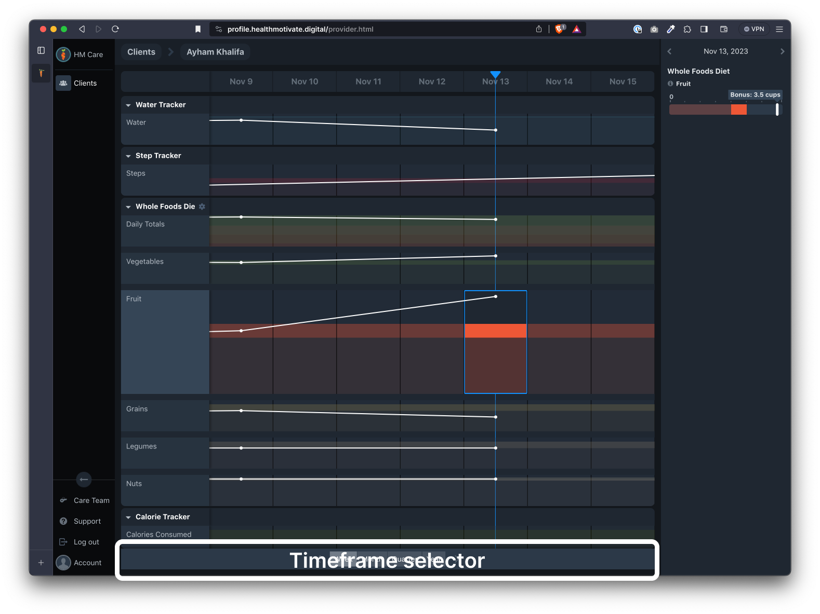Image resolution: width=820 pixels, height=614 pixels.
Task: Open the browser hamburger menu
Action: click(779, 29)
